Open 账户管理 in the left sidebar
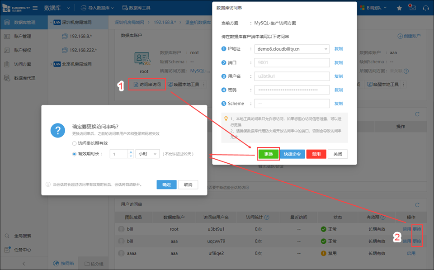The height and width of the screenshot is (270, 434). pos(23,36)
